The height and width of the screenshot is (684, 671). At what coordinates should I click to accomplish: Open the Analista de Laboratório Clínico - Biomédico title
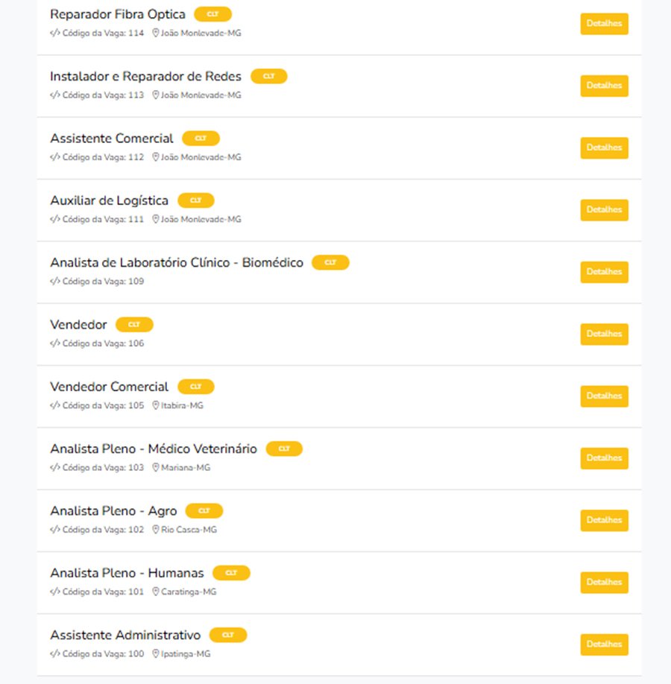[177, 263]
